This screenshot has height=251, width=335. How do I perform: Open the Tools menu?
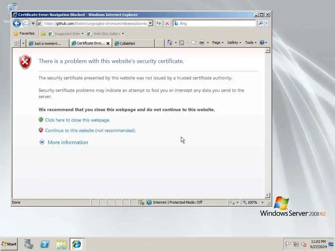[x=251, y=42]
